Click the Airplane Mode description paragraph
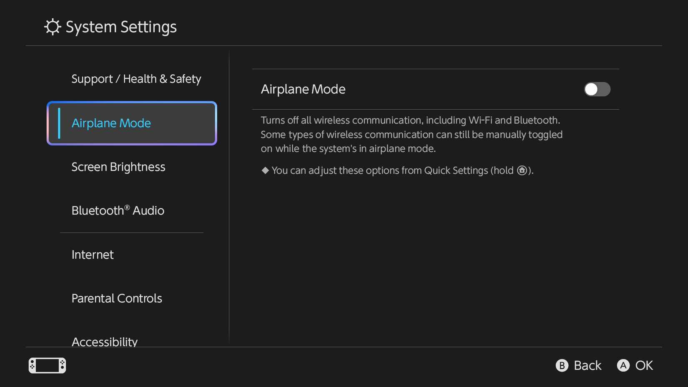This screenshot has height=387, width=688. [411, 134]
